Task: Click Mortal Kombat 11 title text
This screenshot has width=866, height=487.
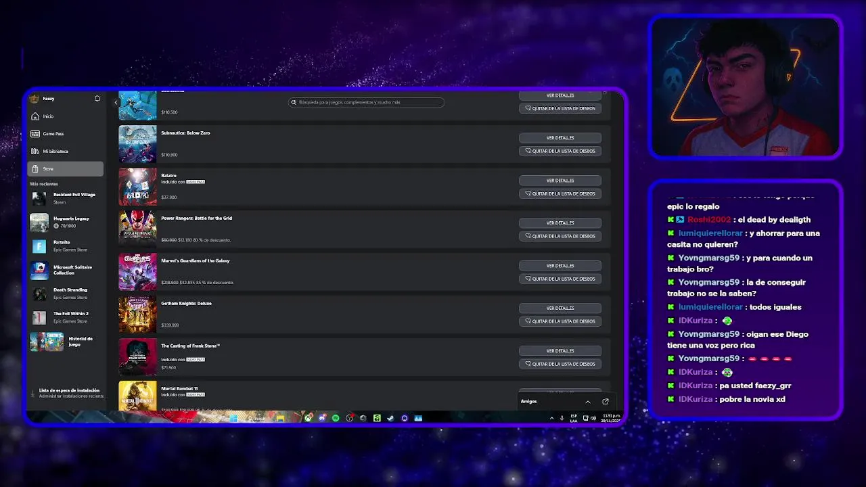Action: point(179,388)
